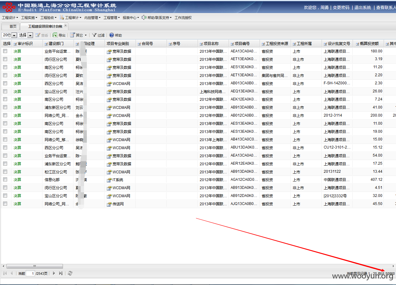Image resolution: width=396 pixels, height=285 pixels.
Task: Click the 工作流授权 menu item
Action: click(183, 18)
